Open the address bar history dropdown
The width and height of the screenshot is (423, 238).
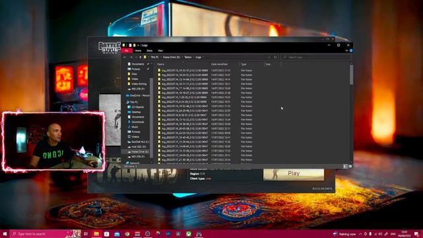(x=269, y=58)
